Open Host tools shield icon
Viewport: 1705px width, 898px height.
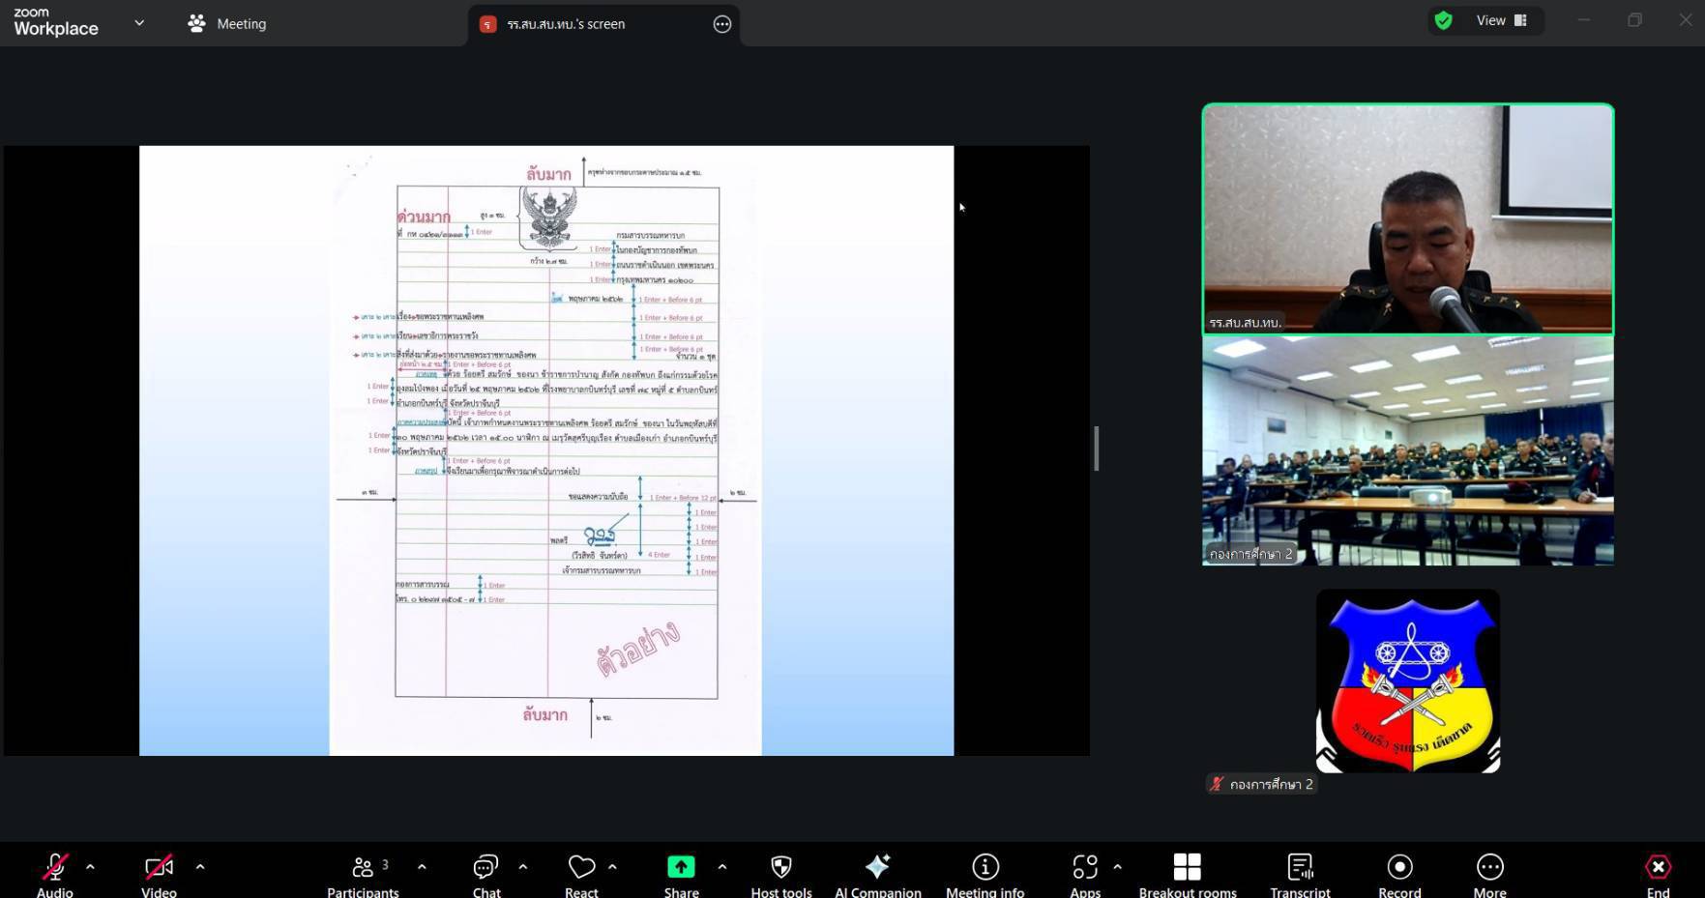(x=781, y=868)
